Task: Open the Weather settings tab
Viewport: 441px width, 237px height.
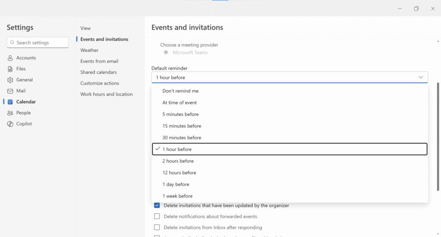Action: pos(89,50)
